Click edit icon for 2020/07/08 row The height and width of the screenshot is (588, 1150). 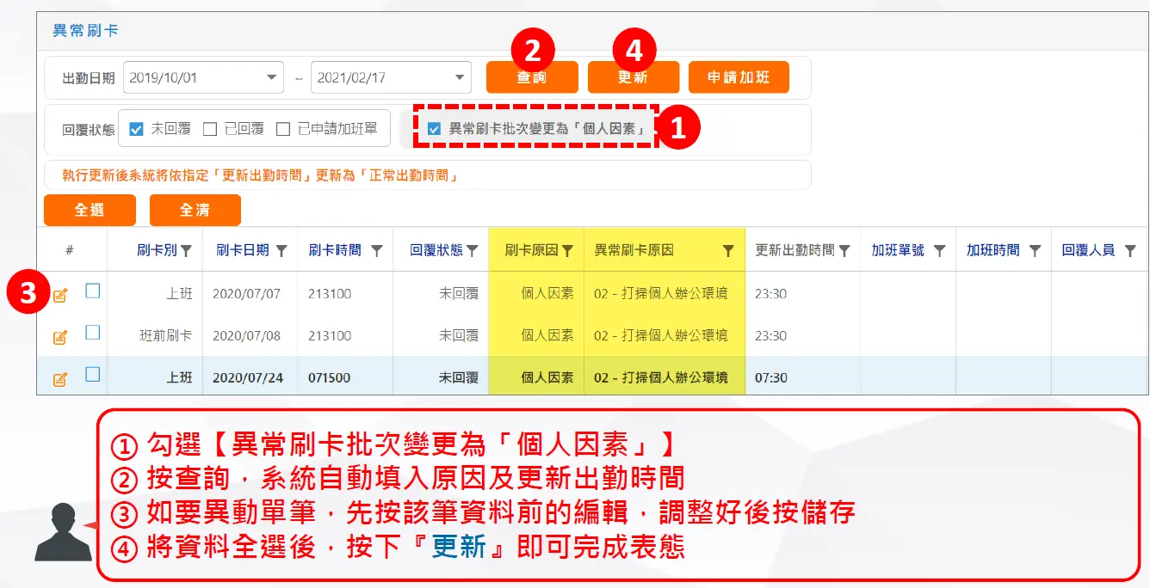pyautogui.click(x=60, y=337)
